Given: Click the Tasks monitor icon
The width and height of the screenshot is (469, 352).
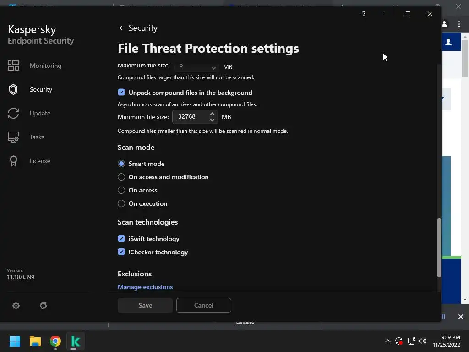Looking at the screenshot, I should [x=13, y=137].
